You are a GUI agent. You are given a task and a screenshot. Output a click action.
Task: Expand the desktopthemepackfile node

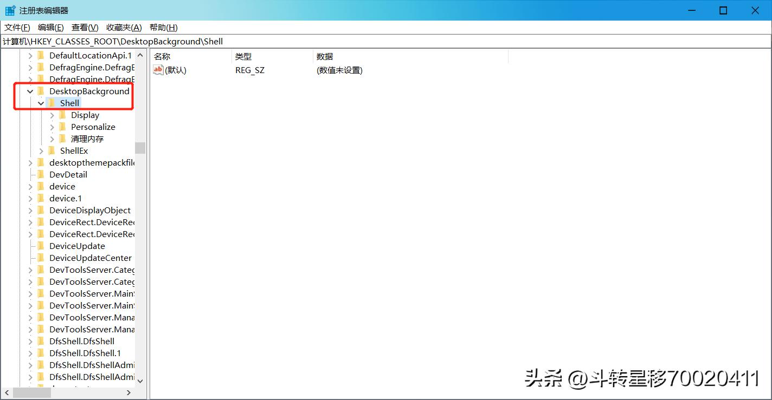[x=30, y=162]
